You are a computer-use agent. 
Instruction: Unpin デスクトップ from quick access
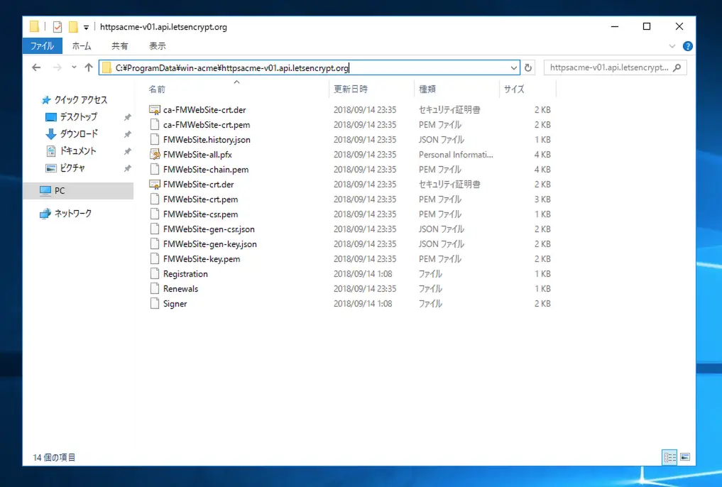(x=128, y=116)
